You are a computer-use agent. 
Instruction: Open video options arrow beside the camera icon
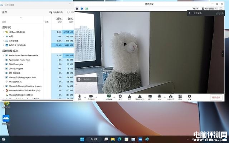(x=96, y=97)
